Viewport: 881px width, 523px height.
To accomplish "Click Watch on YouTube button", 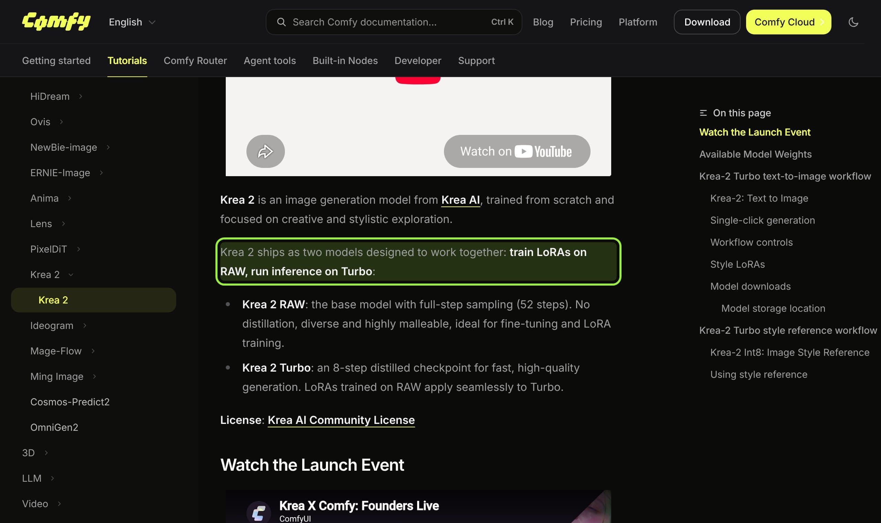I will (517, 151).
